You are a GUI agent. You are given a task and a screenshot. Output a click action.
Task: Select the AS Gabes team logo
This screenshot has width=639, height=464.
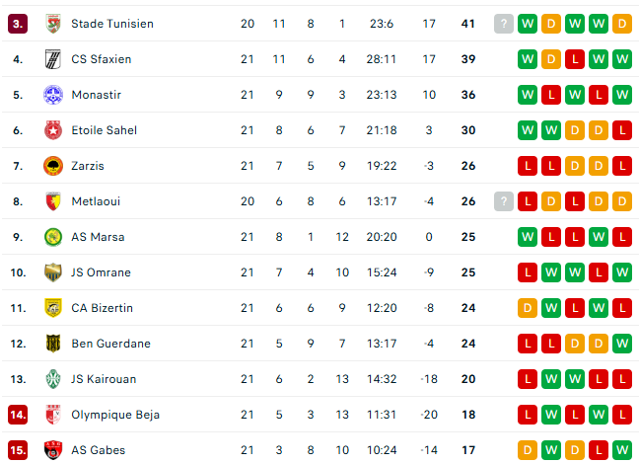[53, 450]
